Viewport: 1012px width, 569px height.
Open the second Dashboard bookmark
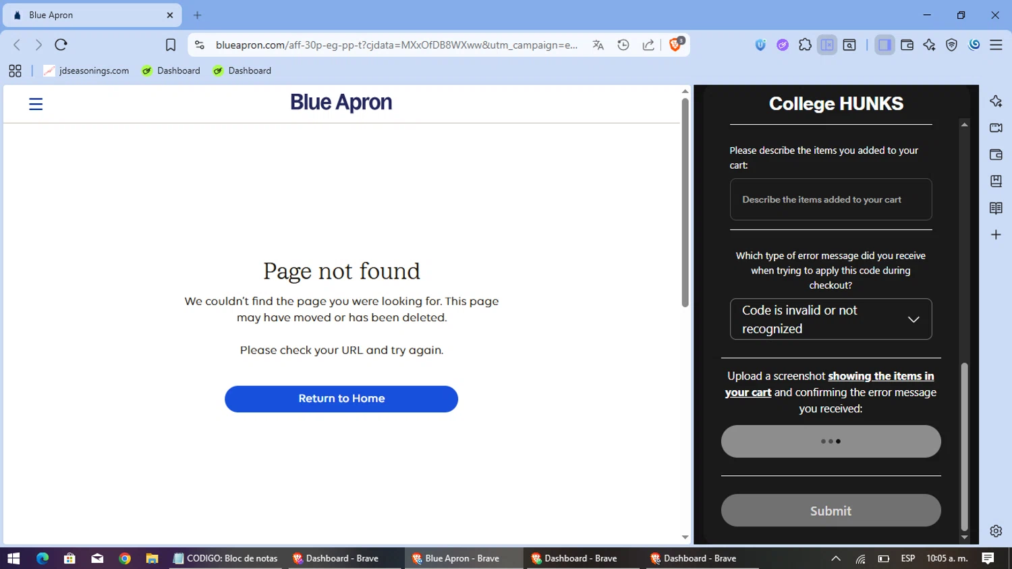click(x=242, y=70)
